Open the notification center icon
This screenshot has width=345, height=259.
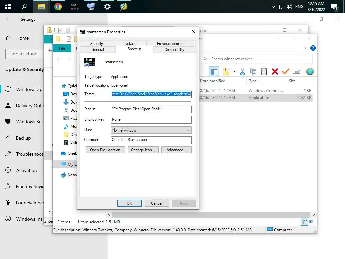(335, 7)
